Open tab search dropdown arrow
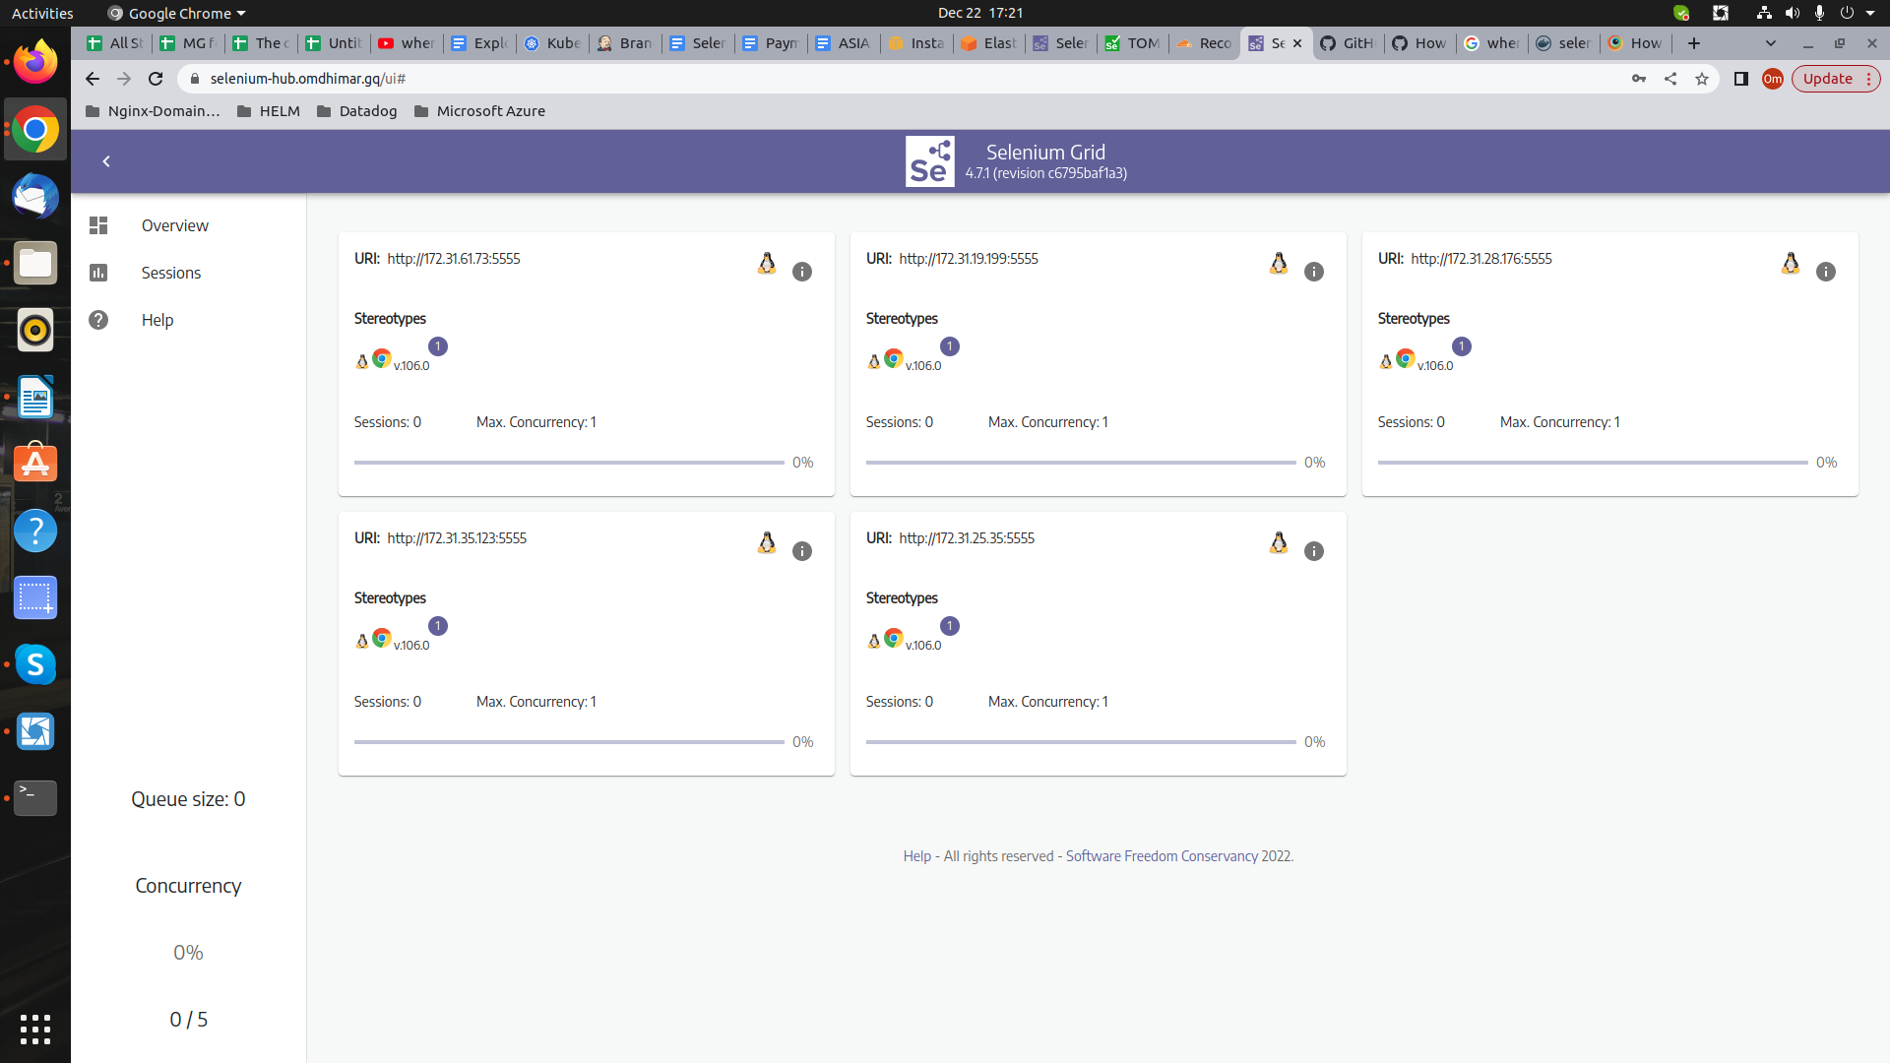The height and width of the screenshot is (1063, 1890). tap(1771, 43)
